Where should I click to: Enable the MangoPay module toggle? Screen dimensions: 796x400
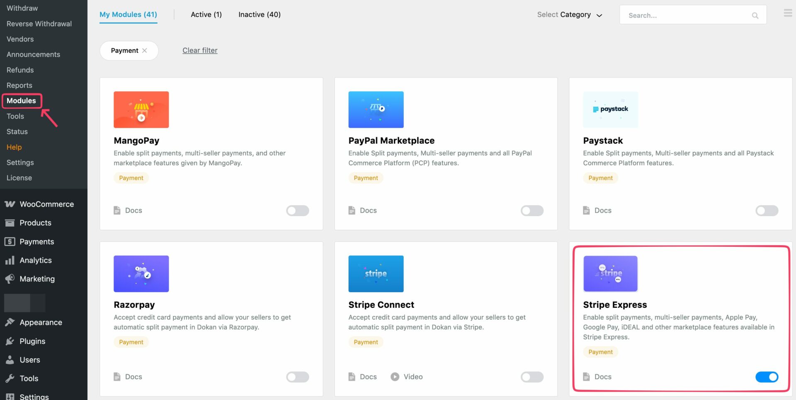[297, 211]
